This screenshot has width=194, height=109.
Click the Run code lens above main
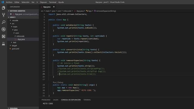click(55, 82)
